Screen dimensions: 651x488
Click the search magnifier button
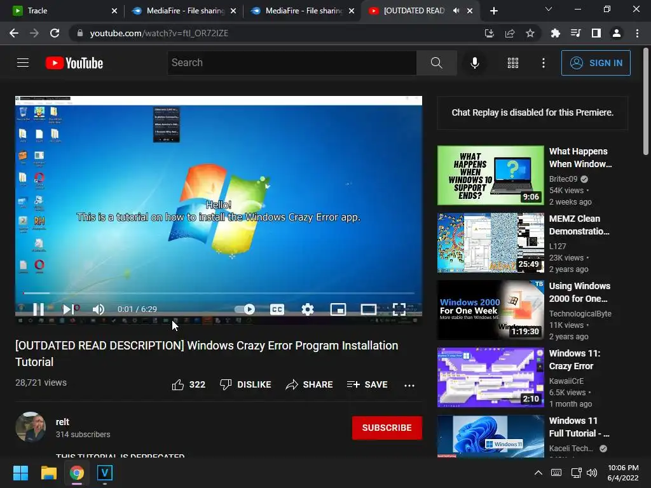(x=436, y=63)
